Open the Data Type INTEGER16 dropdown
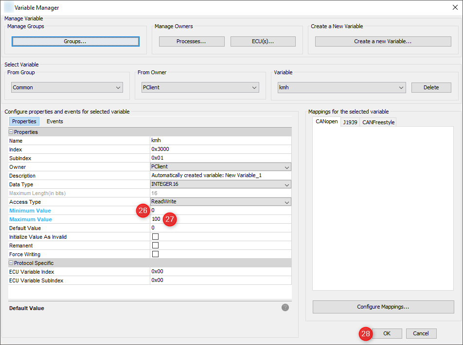 coord(221,184)
